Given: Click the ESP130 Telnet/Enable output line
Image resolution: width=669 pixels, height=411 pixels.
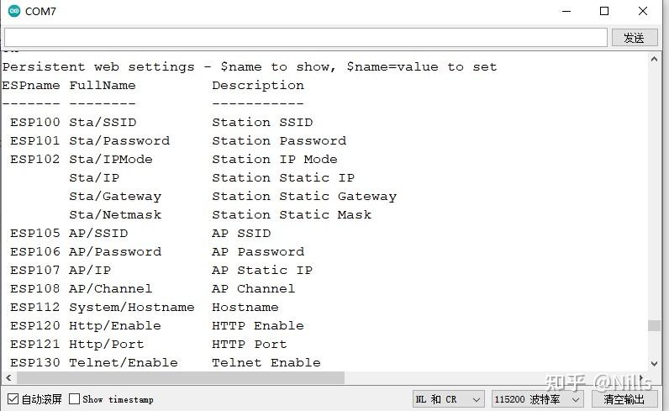Looking at the screenshot, I should 166,363.
